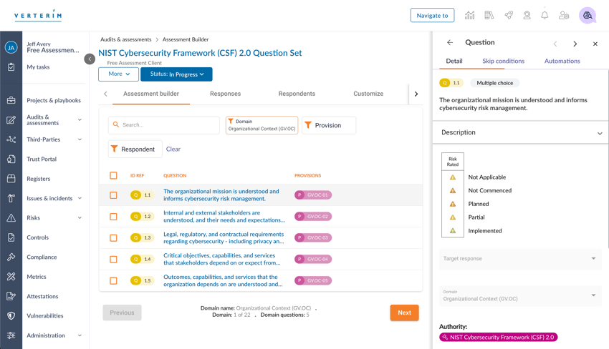Viewport: 609px width, 349px height.
Task: Toggle the select-all checkbox in table header
Action: [x=113, y=176]
